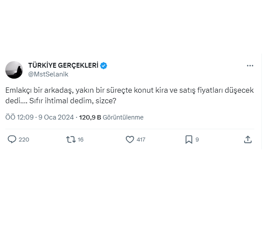The image size is (268, 236).
Task: Open the TÜRKİYE GERÇEKLERİ display name
Action: coord(63,66)
